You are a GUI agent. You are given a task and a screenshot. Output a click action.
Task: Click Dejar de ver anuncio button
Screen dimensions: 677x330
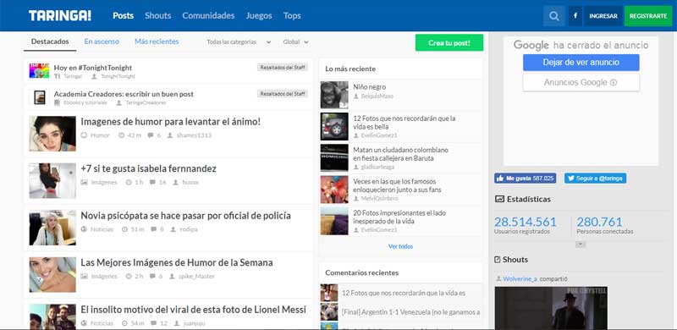[x=581, y=63]
